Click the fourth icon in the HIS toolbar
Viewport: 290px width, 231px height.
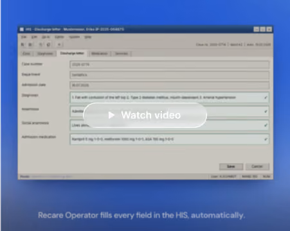(48, 45)
